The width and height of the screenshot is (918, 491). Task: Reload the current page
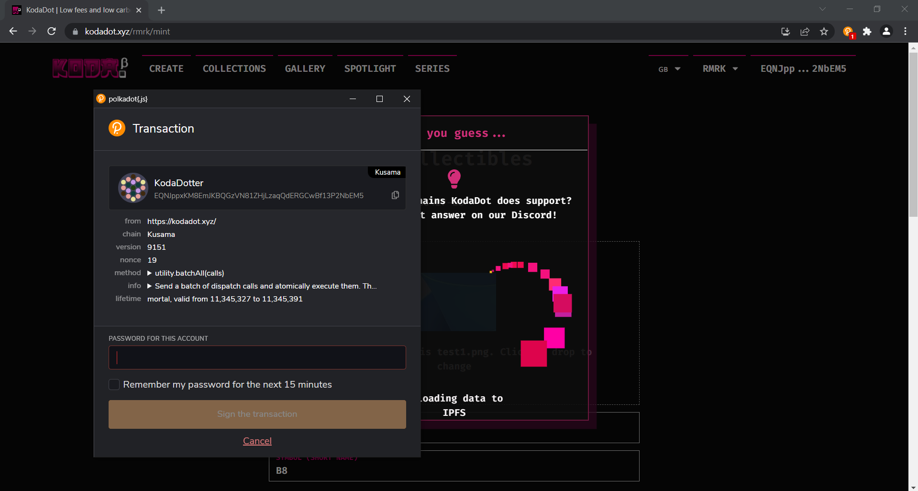(52, 32)
